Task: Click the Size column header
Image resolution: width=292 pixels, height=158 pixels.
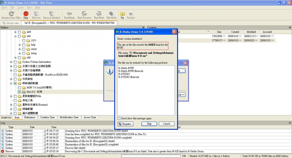Action: (219, 32)
